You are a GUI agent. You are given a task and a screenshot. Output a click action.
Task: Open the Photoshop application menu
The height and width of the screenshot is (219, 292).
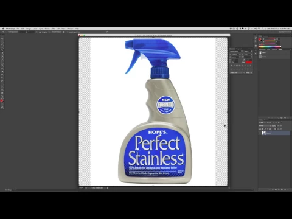(10, 29)
